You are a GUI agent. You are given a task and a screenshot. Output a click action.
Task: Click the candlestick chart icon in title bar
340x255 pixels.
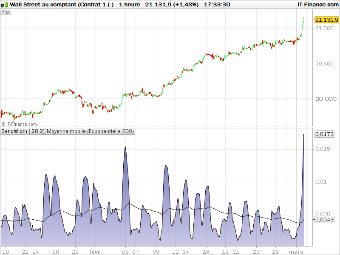(4, 4)
